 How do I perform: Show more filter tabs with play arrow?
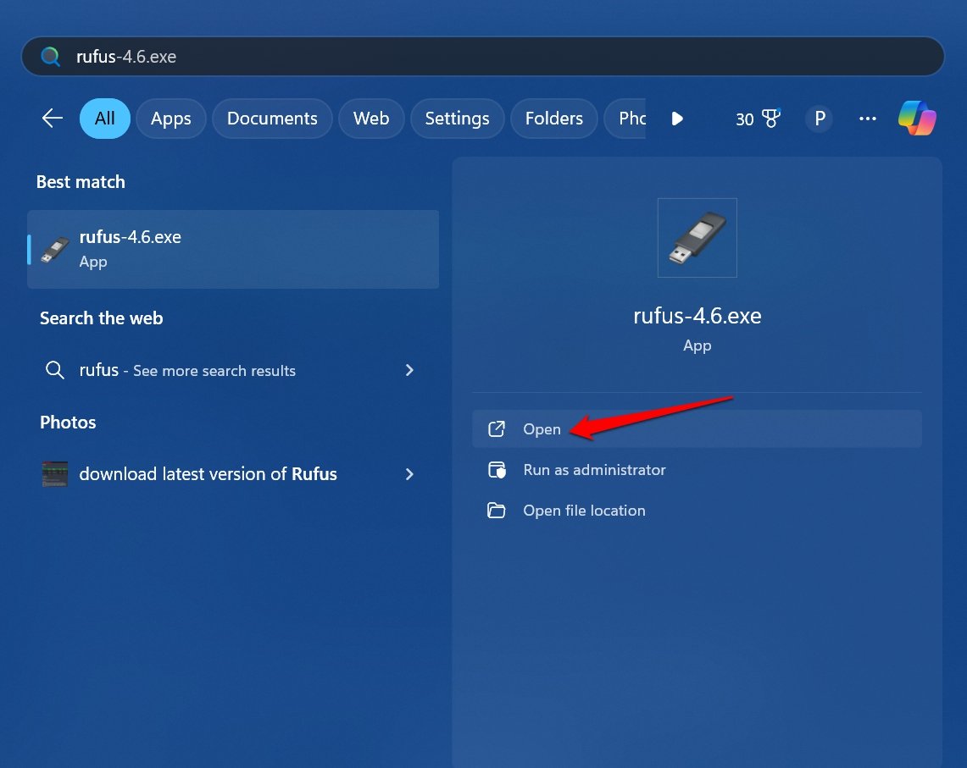[677, 119]
